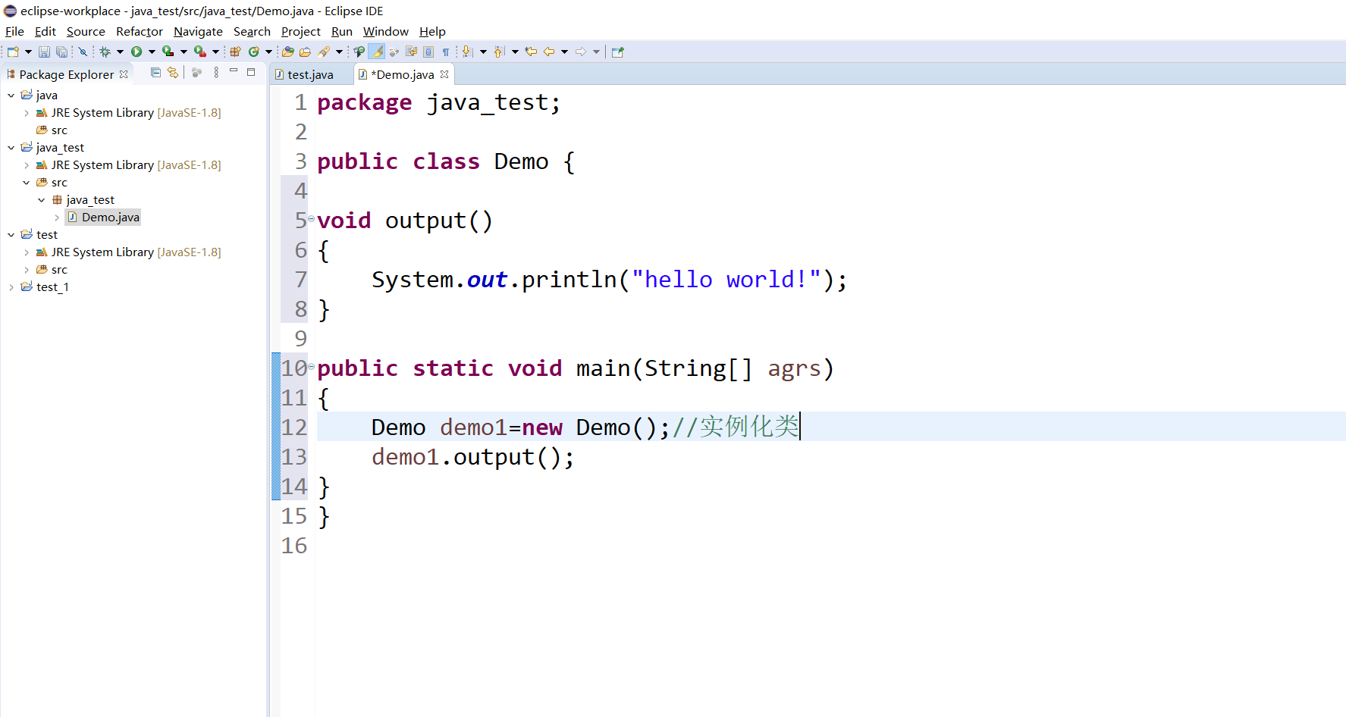This screenshot has height=717, width=1346.
Task: Toggle Link with Editor in Package Explorer
Action: pyautogui.click(x=173, y=73)
